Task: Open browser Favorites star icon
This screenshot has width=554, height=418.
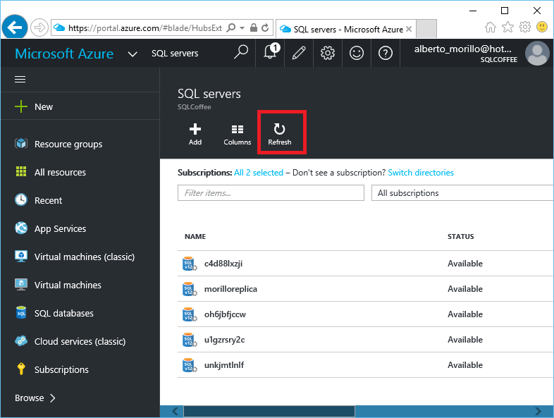Action: (507, 27)
